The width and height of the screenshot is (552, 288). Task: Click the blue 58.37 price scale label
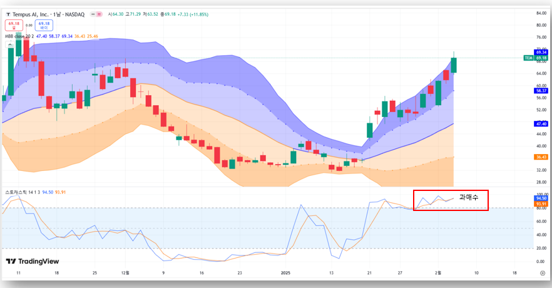pyautogui.click(x=541, y=91)
